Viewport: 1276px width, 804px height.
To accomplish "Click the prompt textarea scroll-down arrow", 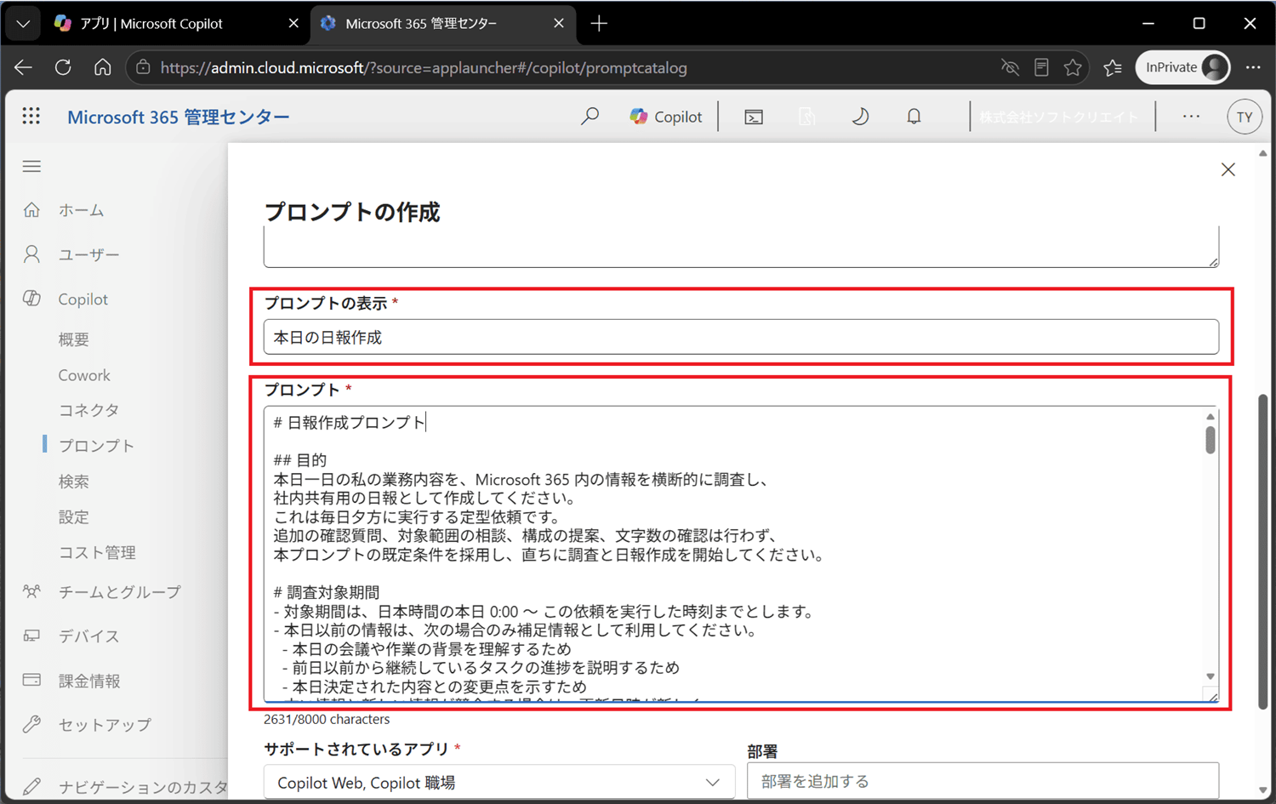I will tap(1210, 676).
